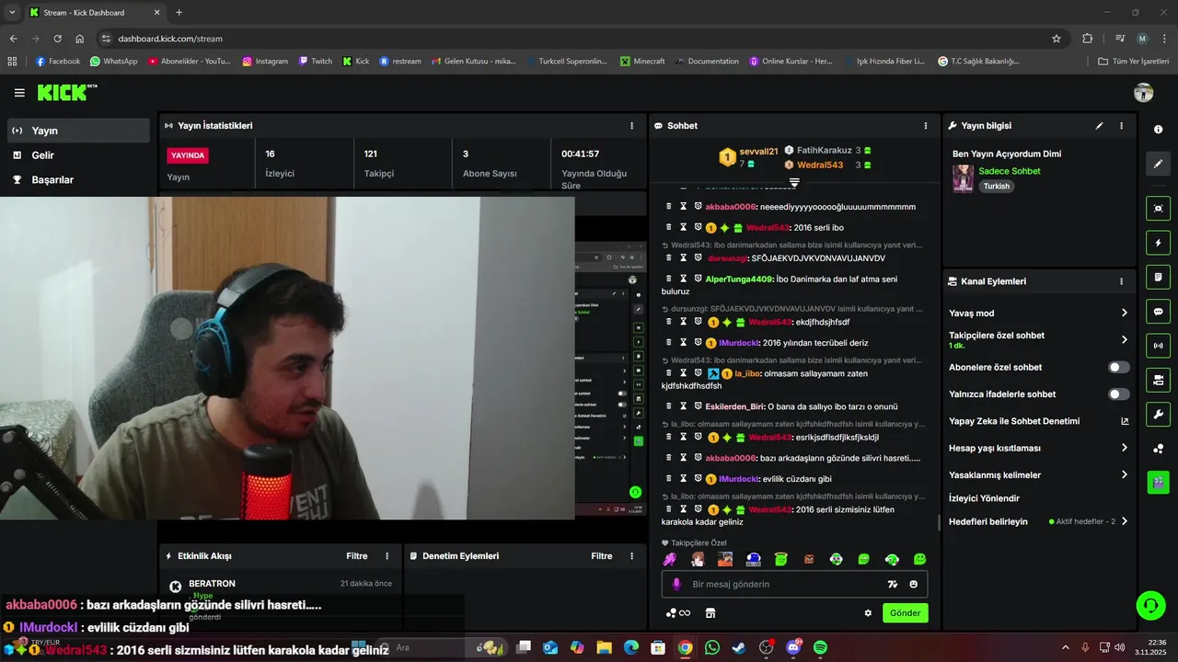Screen dimensions: 1178x662
Task: Click the browser address bar
Action: [x=580, y=39]
